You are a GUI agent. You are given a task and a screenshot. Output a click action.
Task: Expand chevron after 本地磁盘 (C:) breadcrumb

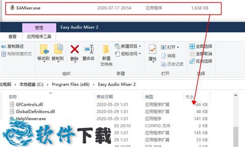point(47,85)
